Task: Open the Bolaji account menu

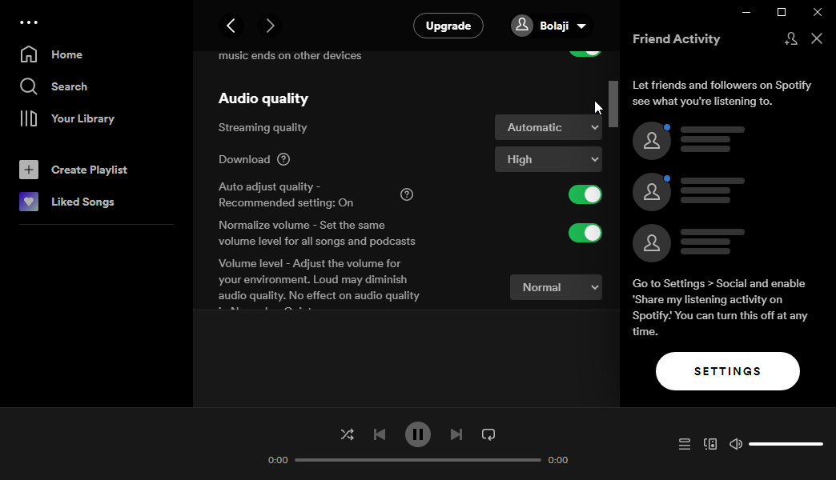Action: pyautogui.click(x=551, y=26)
